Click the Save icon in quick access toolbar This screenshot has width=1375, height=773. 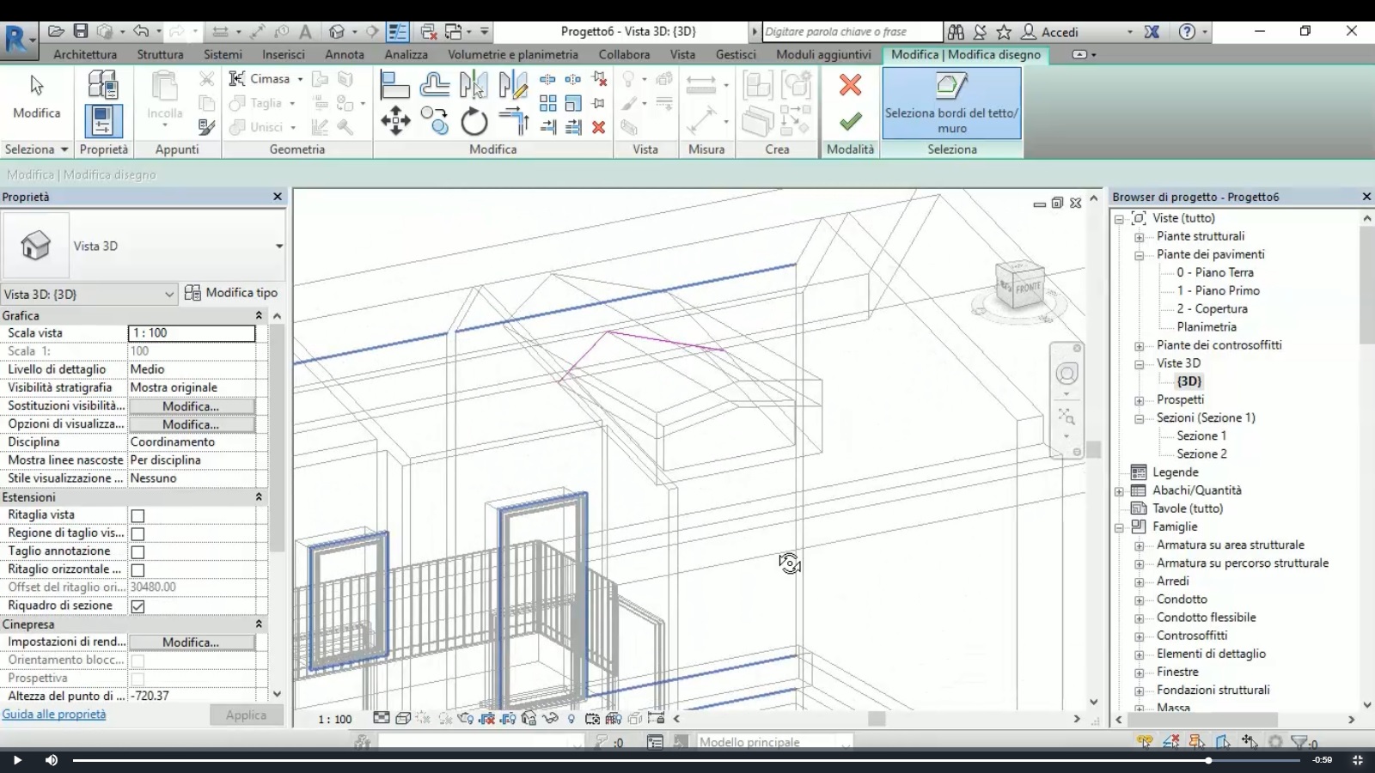81,32
